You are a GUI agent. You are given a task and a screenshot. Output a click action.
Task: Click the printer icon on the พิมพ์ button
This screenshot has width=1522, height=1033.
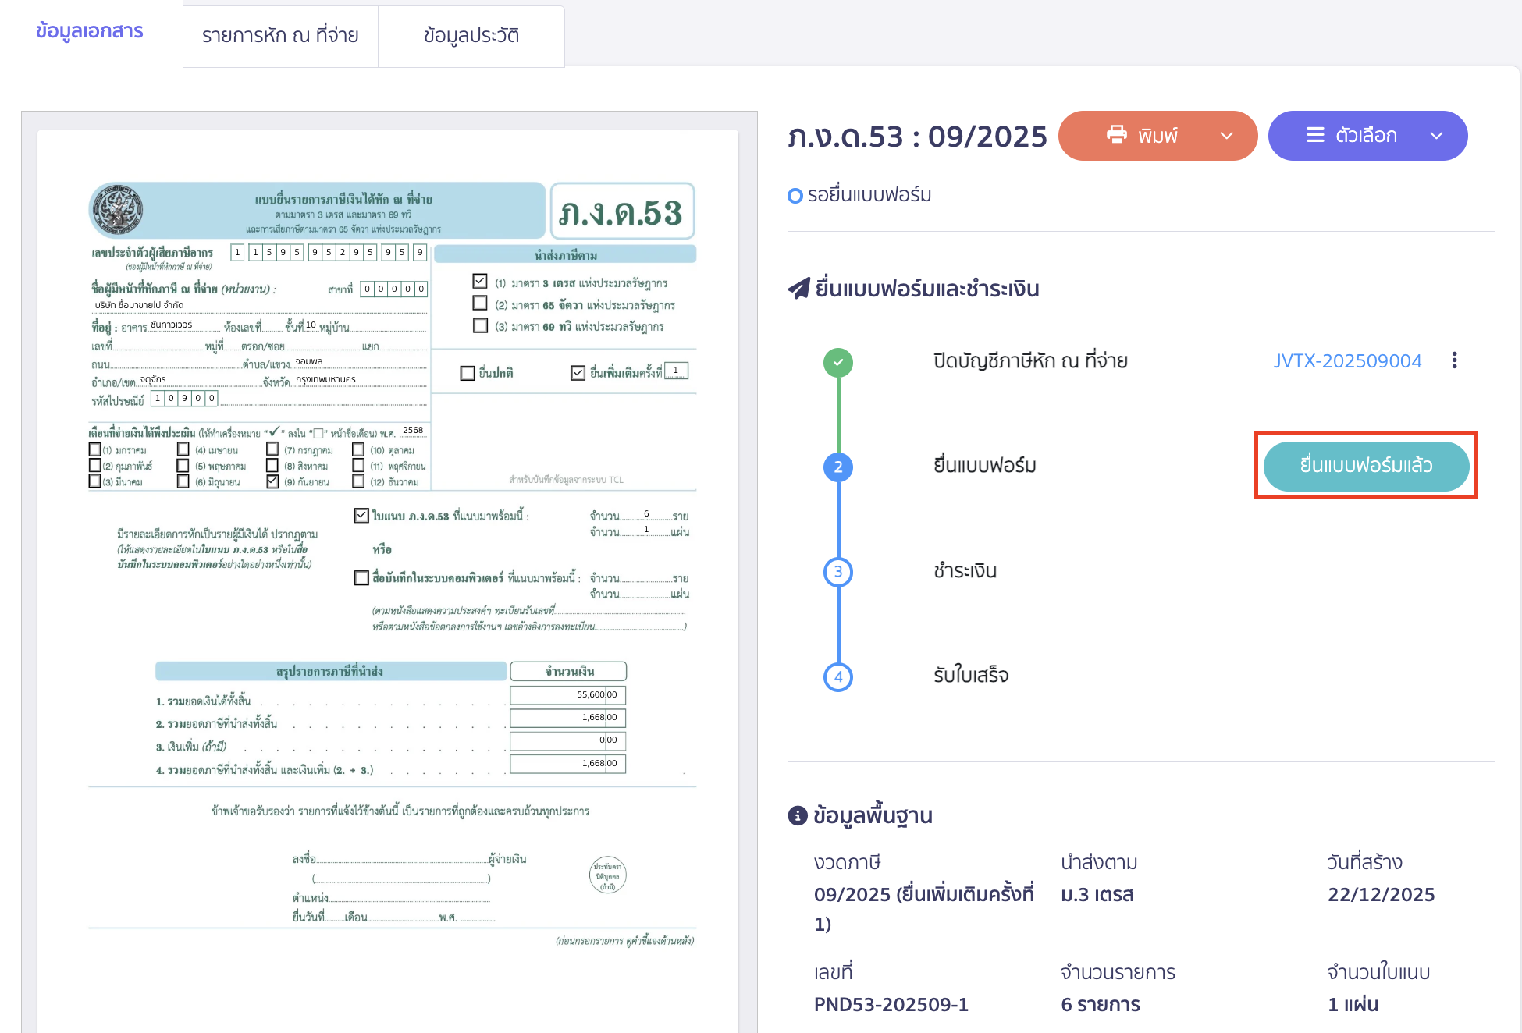(x=1118, y=135)
